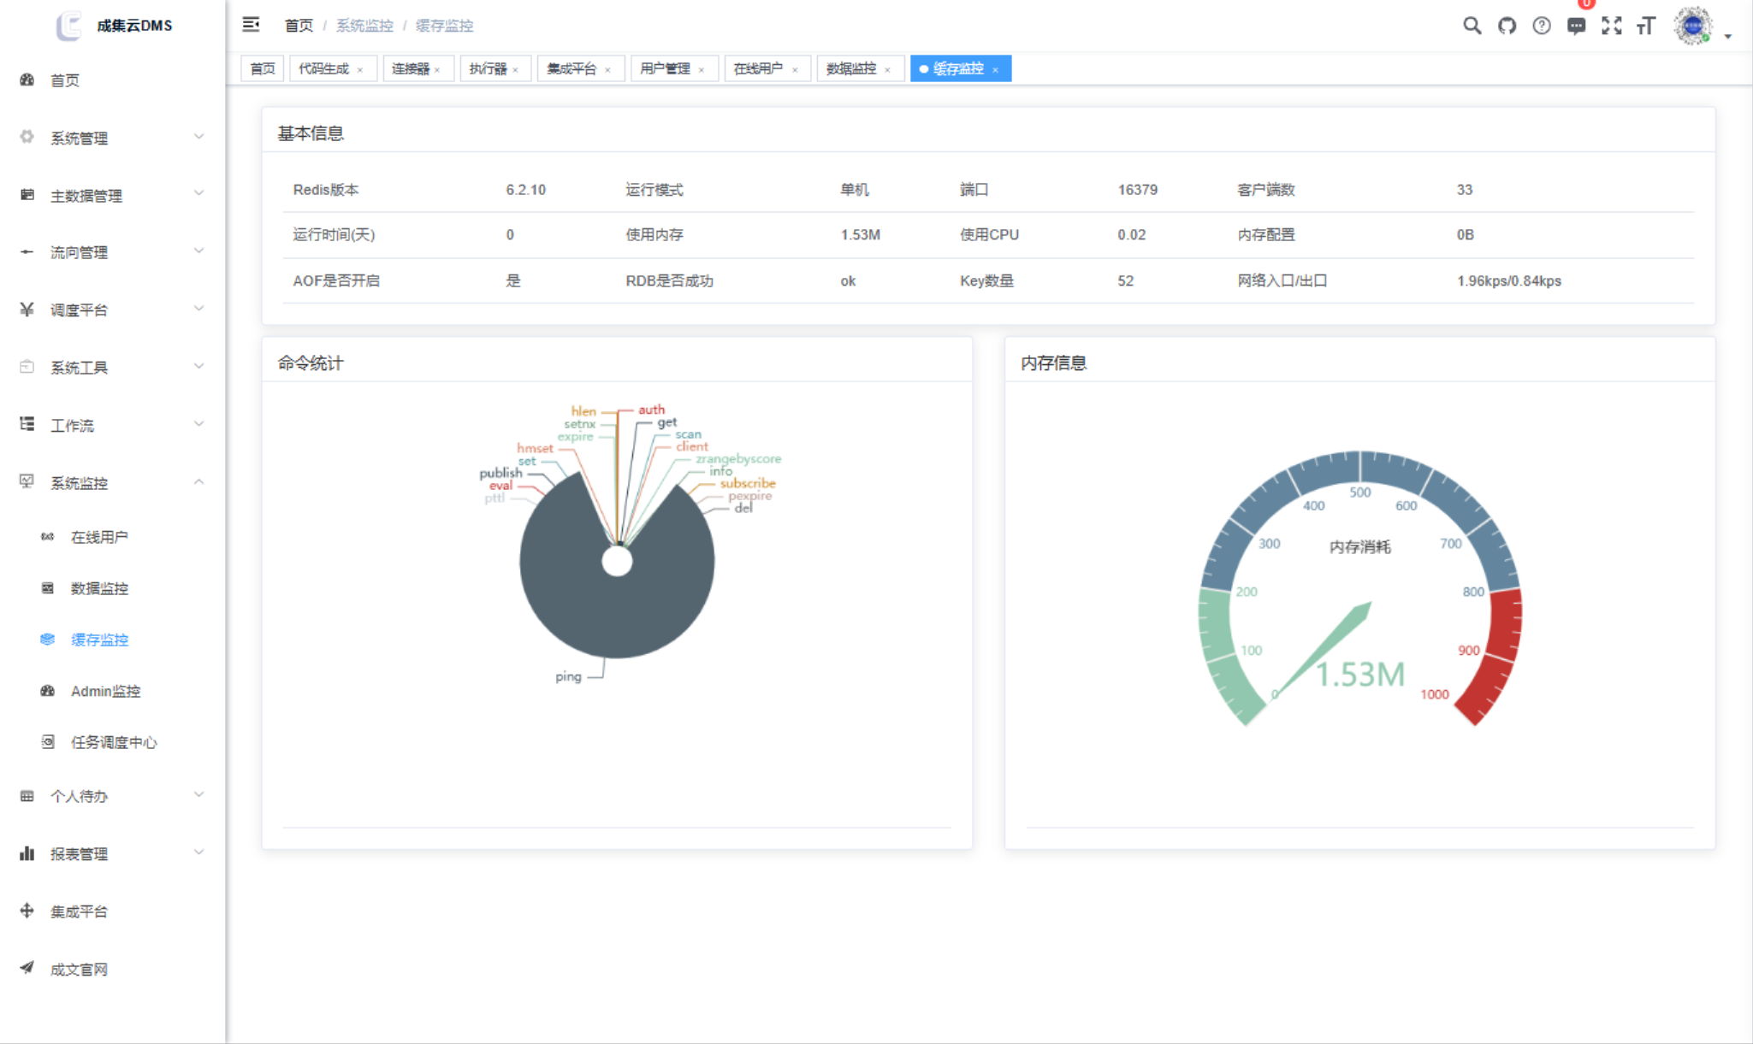Click the 1.96kps/0.84kps network value
Screen dimensions: 1753x1044
point(1509,280)
